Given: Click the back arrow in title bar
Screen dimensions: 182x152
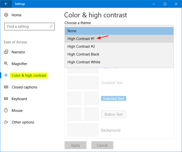Looking at the screenshot, I should (6, 4).
